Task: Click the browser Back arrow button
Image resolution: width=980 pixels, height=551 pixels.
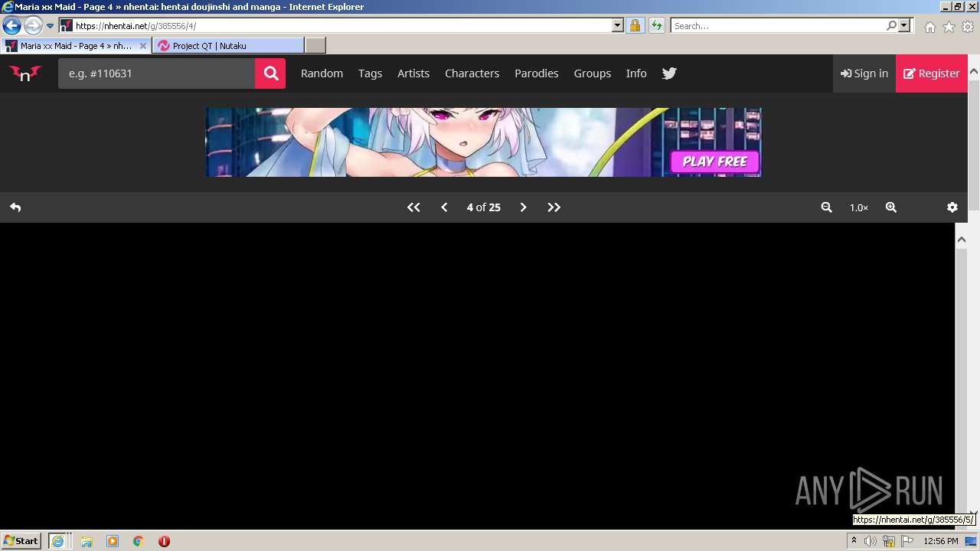Action: [11, 25]
